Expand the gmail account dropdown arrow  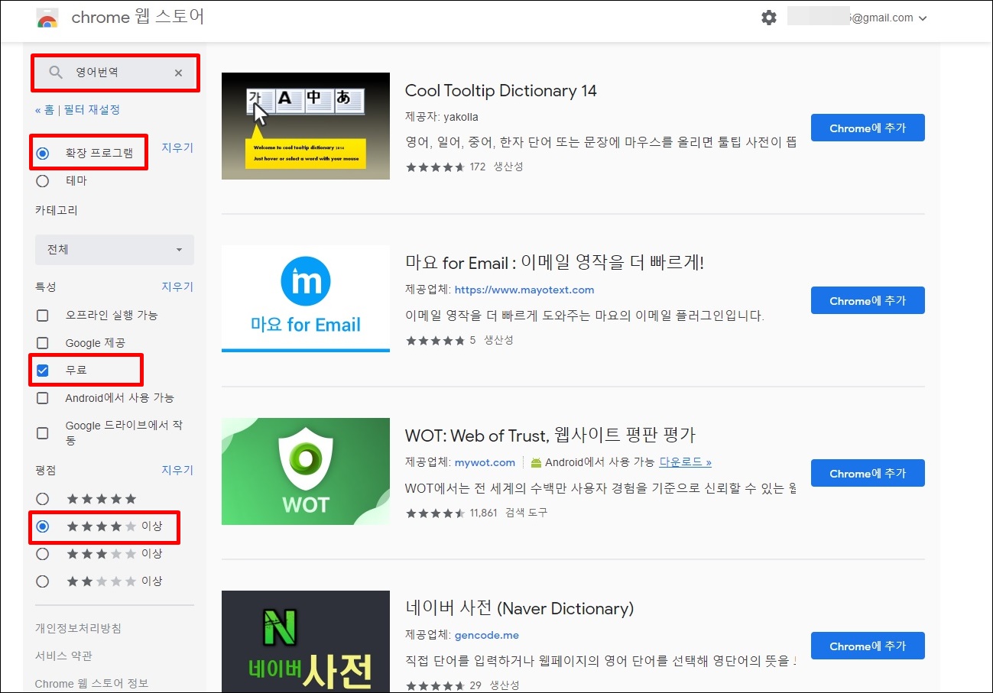(x=923, y=18)
